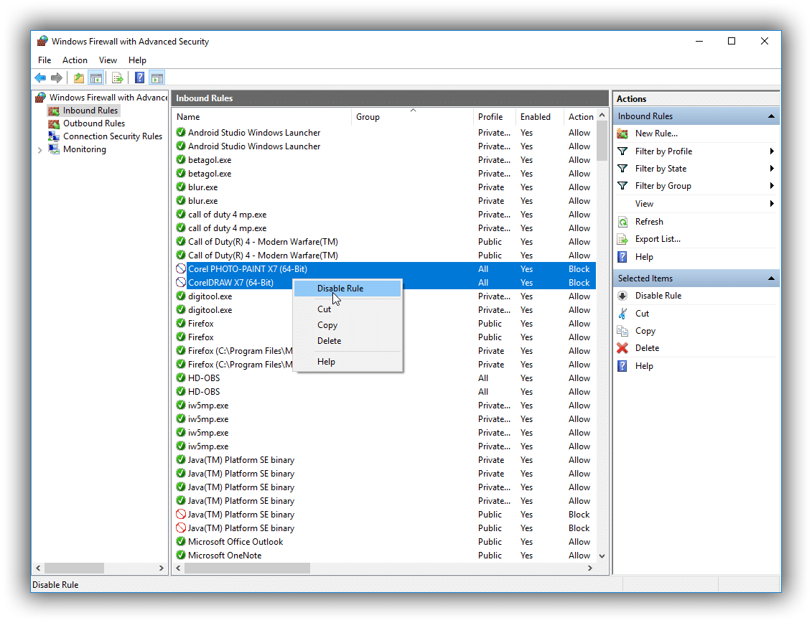
Task: Click the Up One Level folder toolbar icon
Action: coord(79,78)
